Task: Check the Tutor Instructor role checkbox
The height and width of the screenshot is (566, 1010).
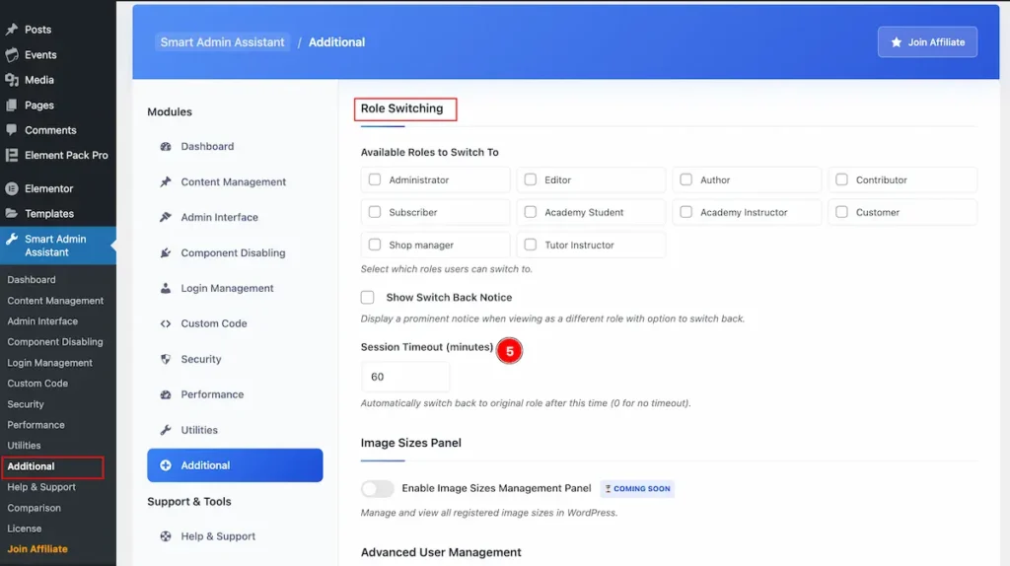Action: click(530, 245)
